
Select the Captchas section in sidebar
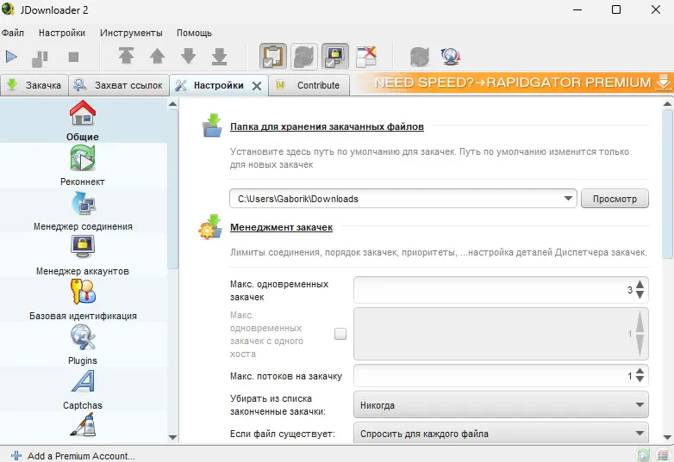point(83,389)
